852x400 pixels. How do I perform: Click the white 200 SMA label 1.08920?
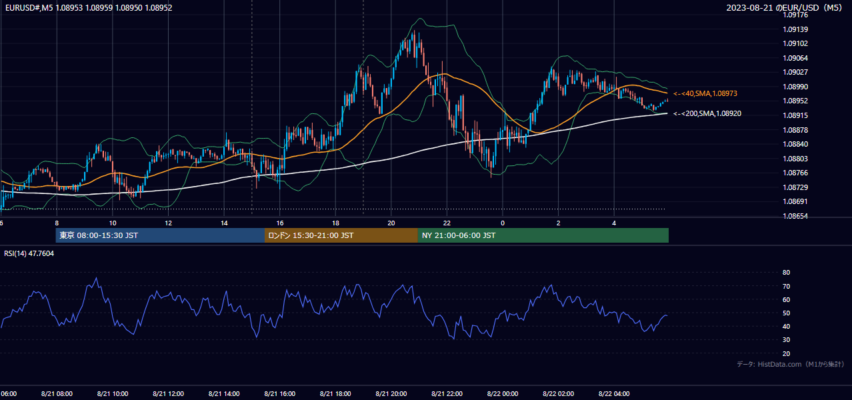[707, 113]
